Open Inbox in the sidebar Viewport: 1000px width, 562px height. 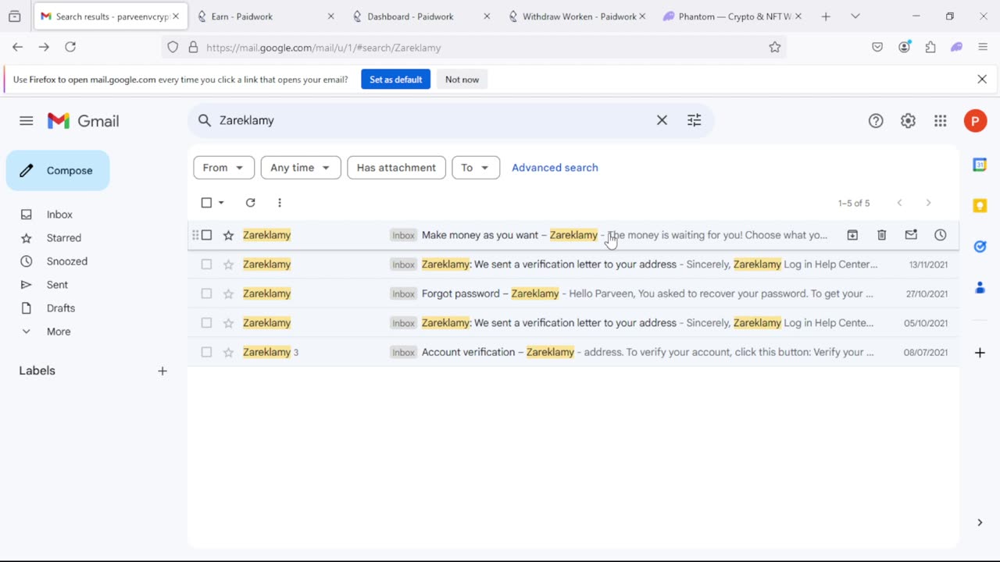(59, 215)
